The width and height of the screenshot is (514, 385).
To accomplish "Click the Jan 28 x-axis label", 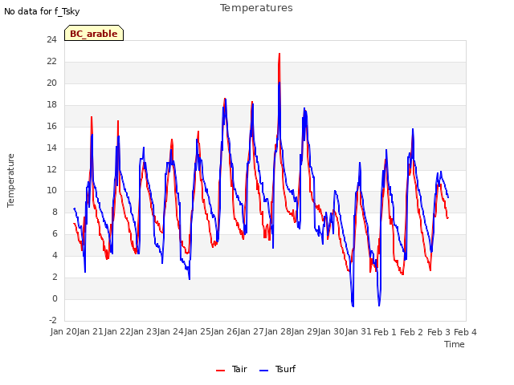I will click(x=278, y=332).
